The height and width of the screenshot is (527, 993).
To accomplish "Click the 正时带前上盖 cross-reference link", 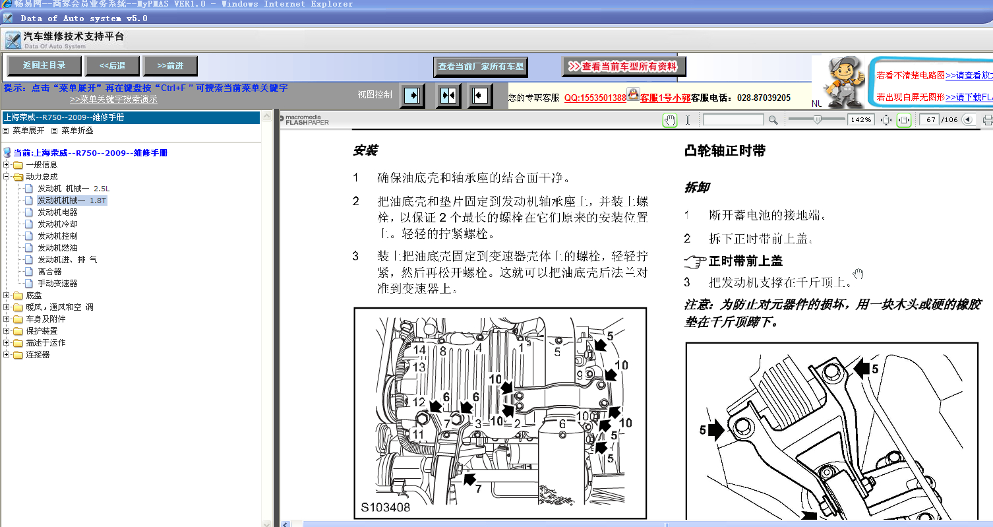I will (746, 261).
